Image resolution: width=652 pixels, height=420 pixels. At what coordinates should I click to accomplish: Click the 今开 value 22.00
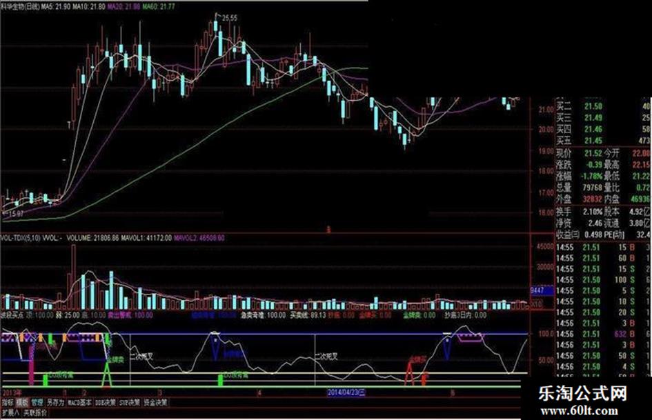pyautogui.click(x=641, y=153)
